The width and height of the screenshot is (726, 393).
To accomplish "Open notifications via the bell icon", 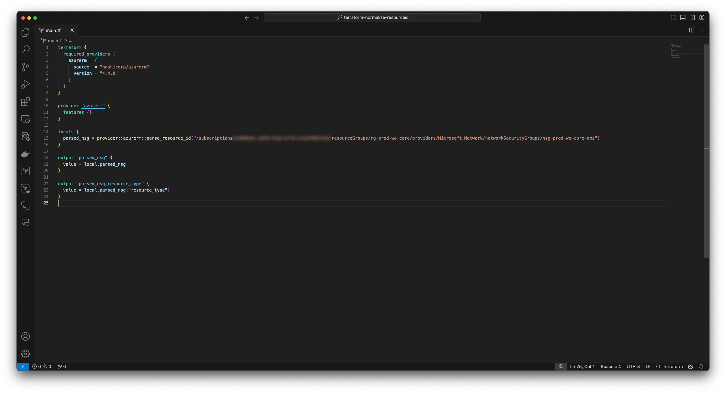I will [x=701, y=366].
